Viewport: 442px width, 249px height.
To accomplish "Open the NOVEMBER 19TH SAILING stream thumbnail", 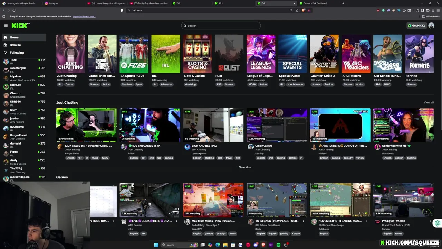I will (340, 200).
